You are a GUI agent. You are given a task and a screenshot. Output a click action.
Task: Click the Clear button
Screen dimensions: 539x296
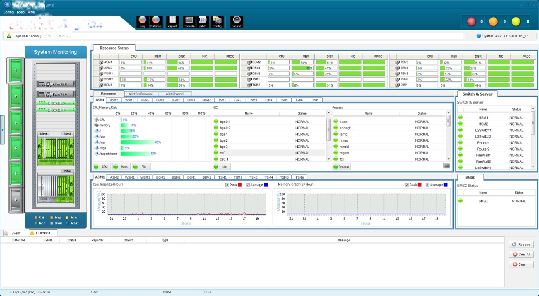[x=521, y=264]
